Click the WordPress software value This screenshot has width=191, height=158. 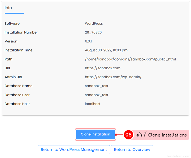pos(94,24)
